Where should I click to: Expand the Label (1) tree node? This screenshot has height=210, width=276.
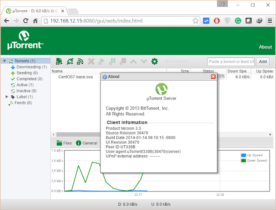(7, 97)
